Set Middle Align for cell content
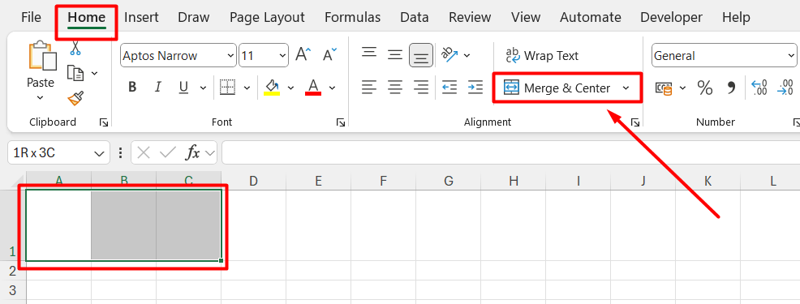The height and width of the screenshot is (304, 800). point(395,54)
